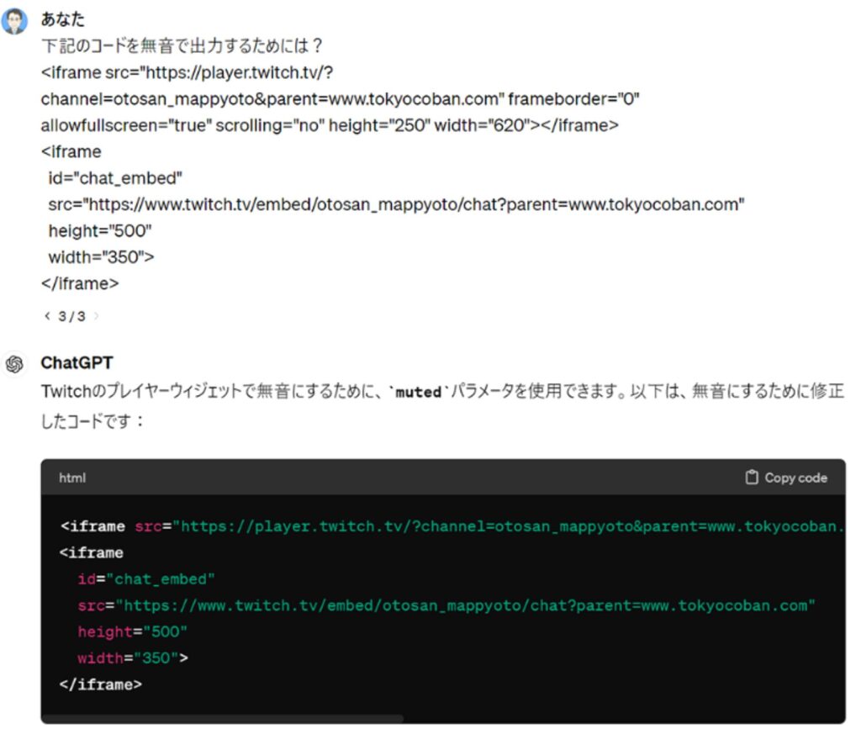This screenshot has height=734, width=861.
Task: Click the prompt line with channel=otosan_mappyoto
Action: coord(340,99)
